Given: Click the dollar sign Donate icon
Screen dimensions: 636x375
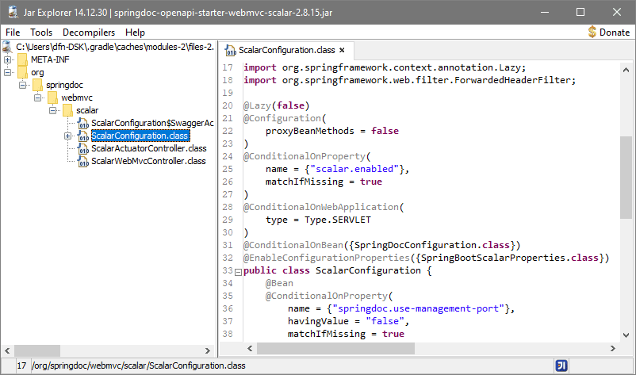Looking at the screenshot, I should [x=592, y=32].
